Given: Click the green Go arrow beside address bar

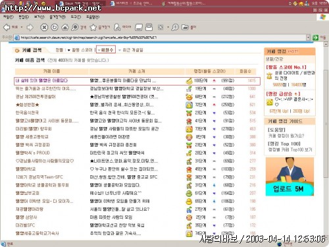Looking at the screenshot, I should pos(315,38).
